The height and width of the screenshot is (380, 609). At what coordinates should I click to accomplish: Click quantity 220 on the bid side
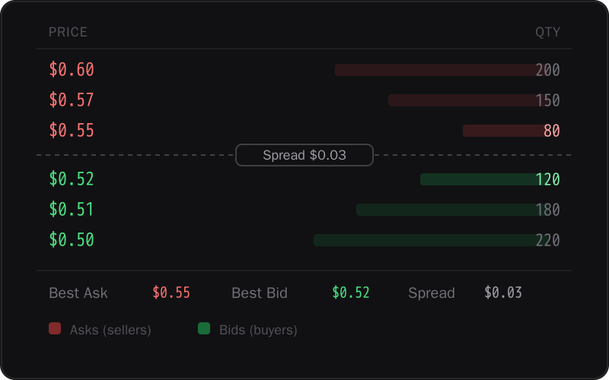click(x=547, y=240)
